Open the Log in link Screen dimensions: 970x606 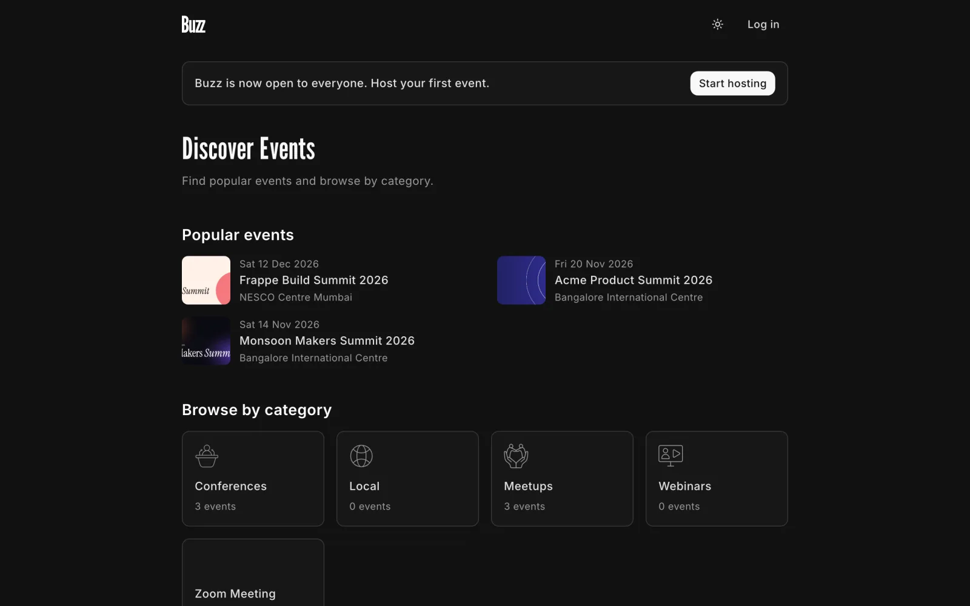pos(763,24)
